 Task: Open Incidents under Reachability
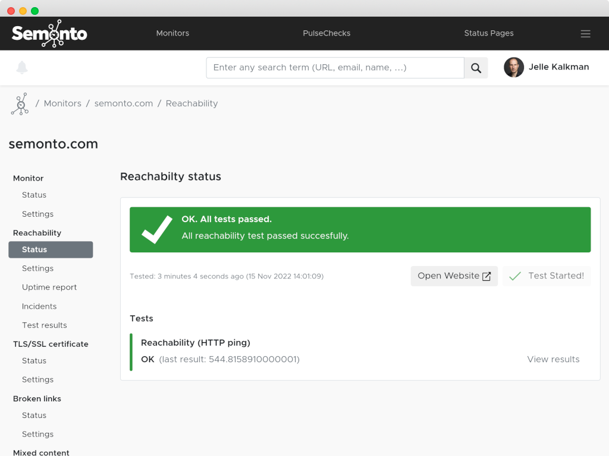click(39, 306)
